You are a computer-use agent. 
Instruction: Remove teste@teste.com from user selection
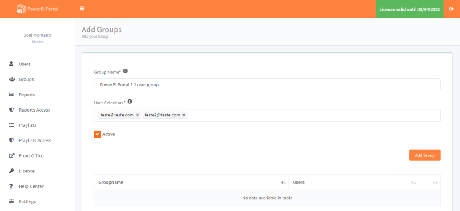(137, 115)
